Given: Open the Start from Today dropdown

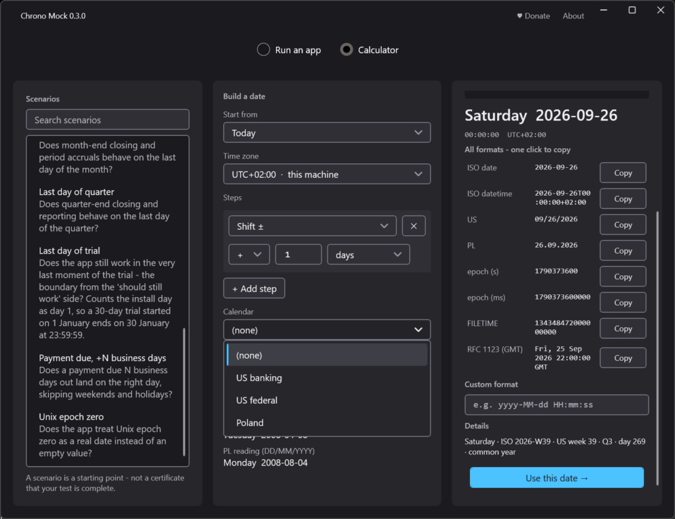Looking at the screenshot, I should [327, 133].
